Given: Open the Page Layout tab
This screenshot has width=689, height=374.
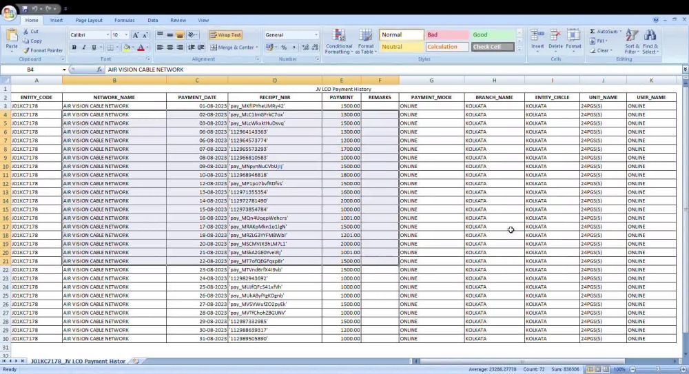Looking at the screenshot, I should pyautogui.click(x=89, y=20).
